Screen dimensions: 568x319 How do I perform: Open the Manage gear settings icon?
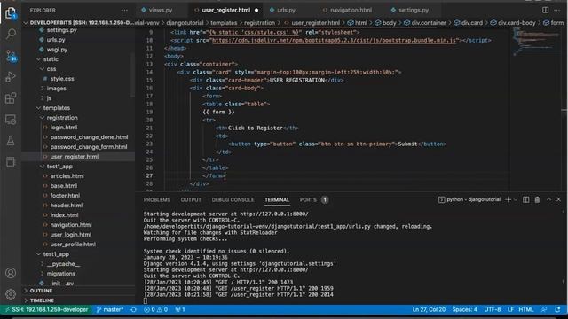(11, 294)
